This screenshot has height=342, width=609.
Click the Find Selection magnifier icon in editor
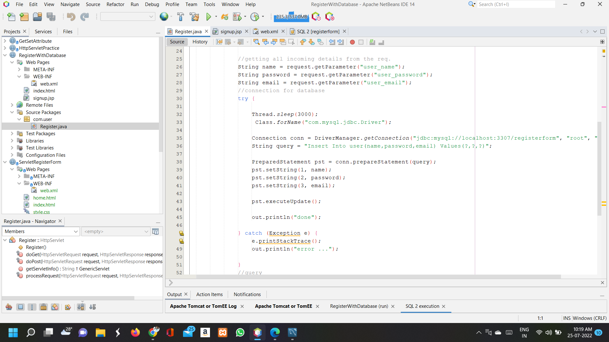(257, 42)
